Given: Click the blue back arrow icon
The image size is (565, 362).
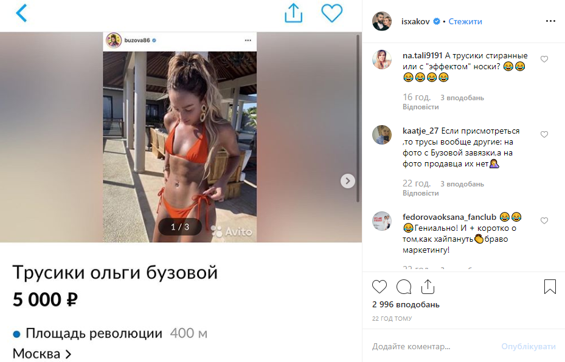Looking at the screenshot, I should pyautogui.click(x=21, y=13).
